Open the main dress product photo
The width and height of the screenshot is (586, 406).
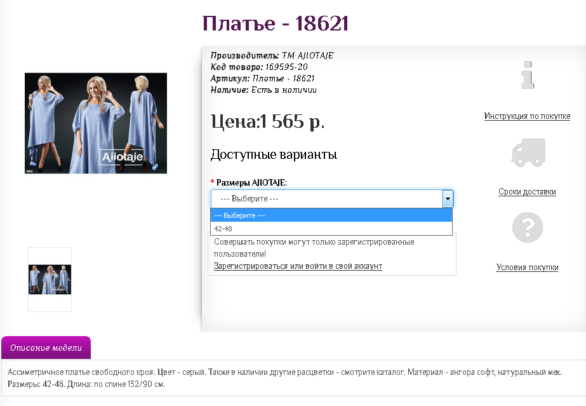[x=96, y=123]
